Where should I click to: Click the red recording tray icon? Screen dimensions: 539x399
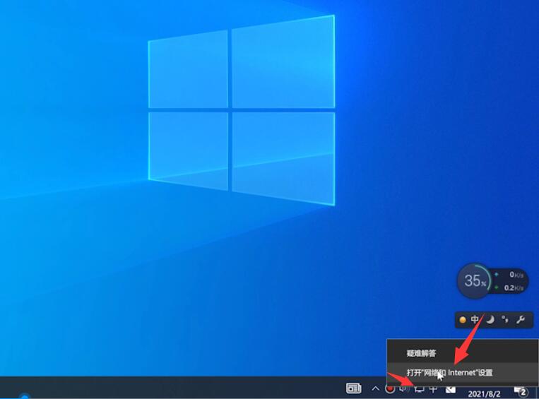coord(390,389)
